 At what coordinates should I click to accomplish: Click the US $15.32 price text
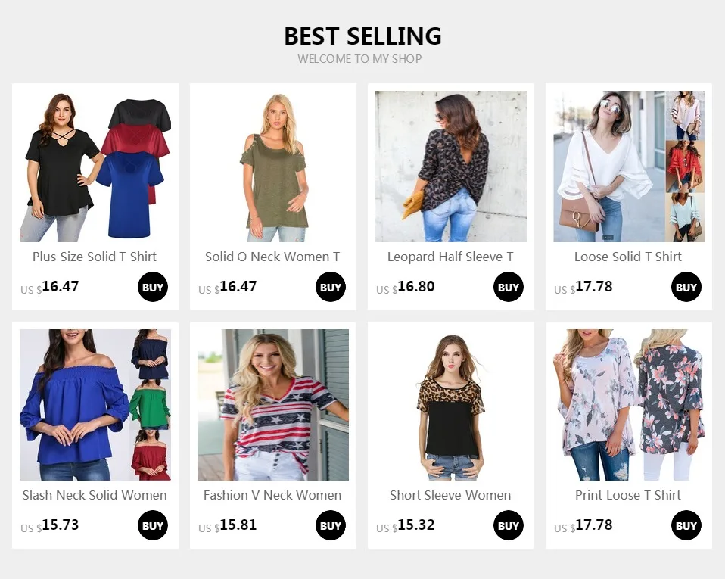[405, 525]
